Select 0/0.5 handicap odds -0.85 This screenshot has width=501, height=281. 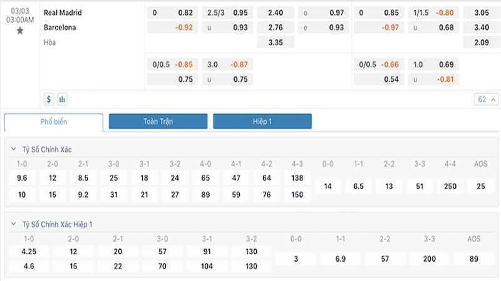[x=173, y=65]
